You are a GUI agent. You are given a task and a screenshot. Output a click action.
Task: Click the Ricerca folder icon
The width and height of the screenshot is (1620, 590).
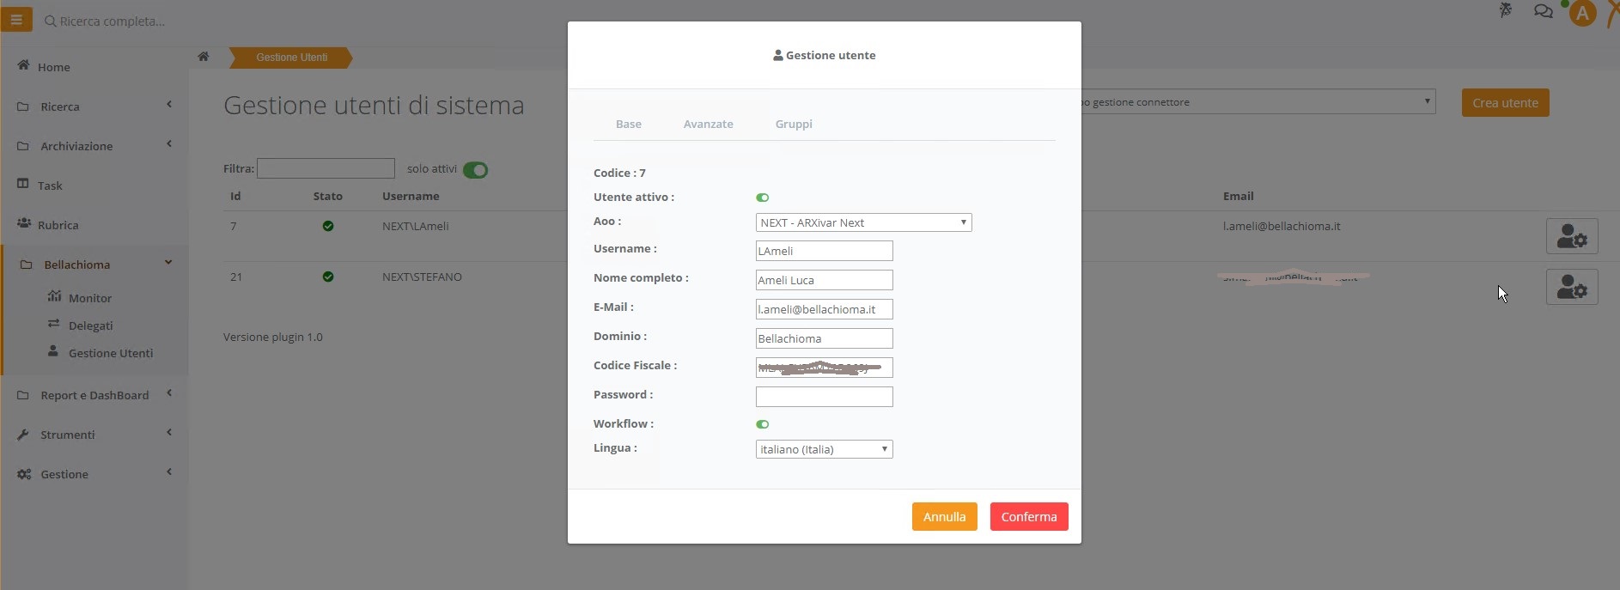click(23, 106)
